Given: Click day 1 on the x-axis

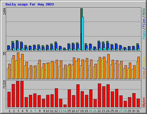Looking at the screenshot, I should tap(9, 111).
